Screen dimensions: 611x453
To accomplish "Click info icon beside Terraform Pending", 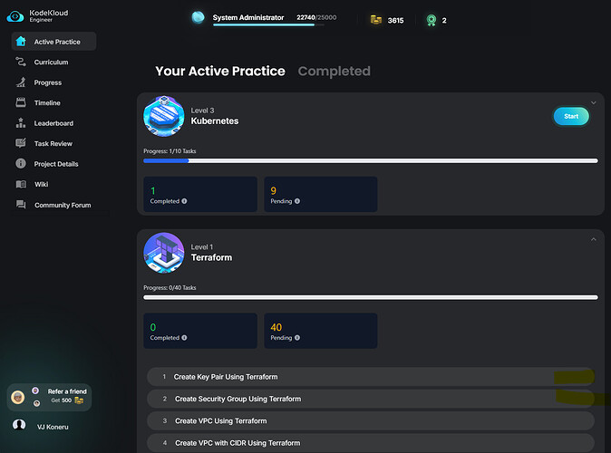I will tap(297, 338).
